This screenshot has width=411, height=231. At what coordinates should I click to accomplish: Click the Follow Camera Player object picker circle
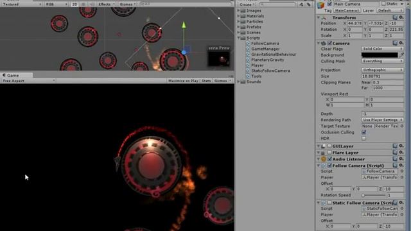pyautogui.click(x=402, y=177)
